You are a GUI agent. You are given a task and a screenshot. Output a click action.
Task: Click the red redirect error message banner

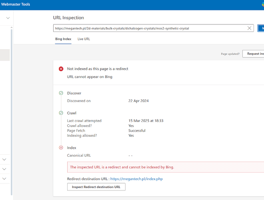166,167
